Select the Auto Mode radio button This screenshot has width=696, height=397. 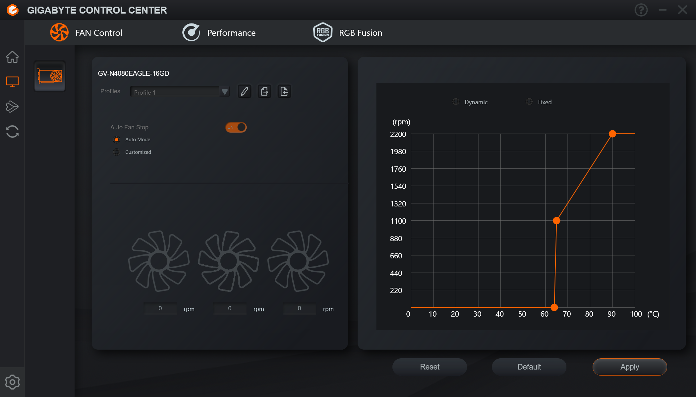coord(117,140)
